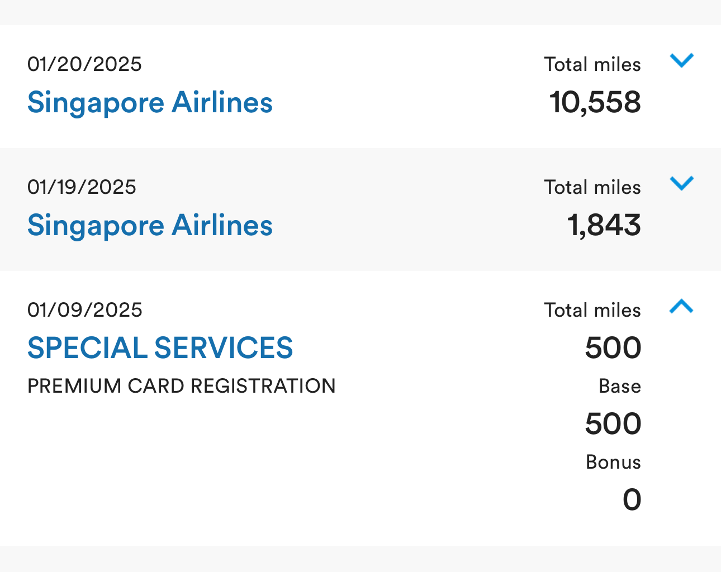Click the Total miles label above 10,558
This screenshot has width=721, height=572.
(592, 65)
